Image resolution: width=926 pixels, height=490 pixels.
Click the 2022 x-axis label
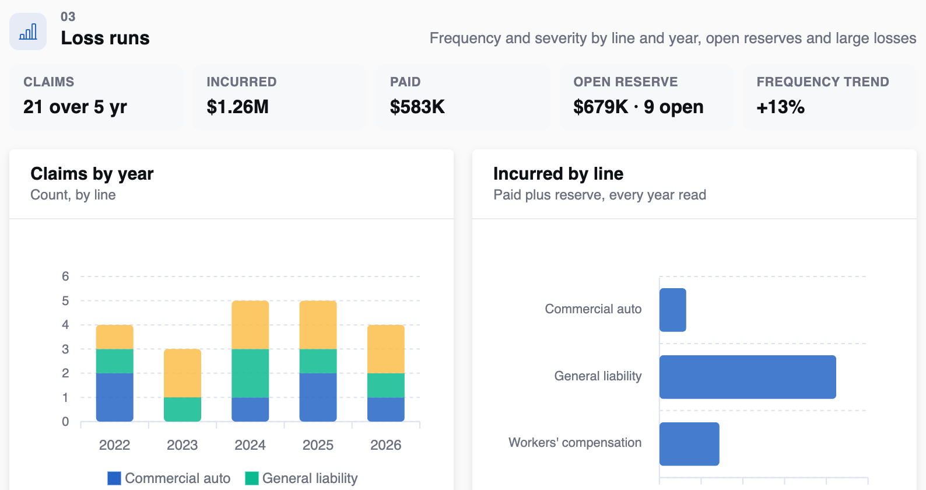pyautogui.click(x=115, y=445)
